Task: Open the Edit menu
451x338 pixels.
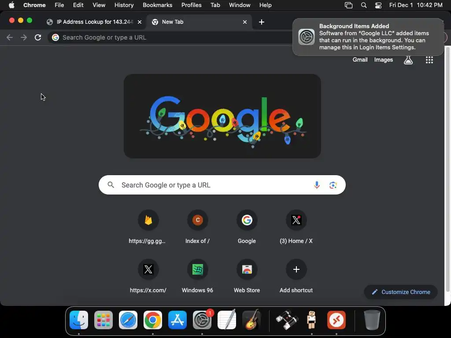Action: (x=78, y=5)
